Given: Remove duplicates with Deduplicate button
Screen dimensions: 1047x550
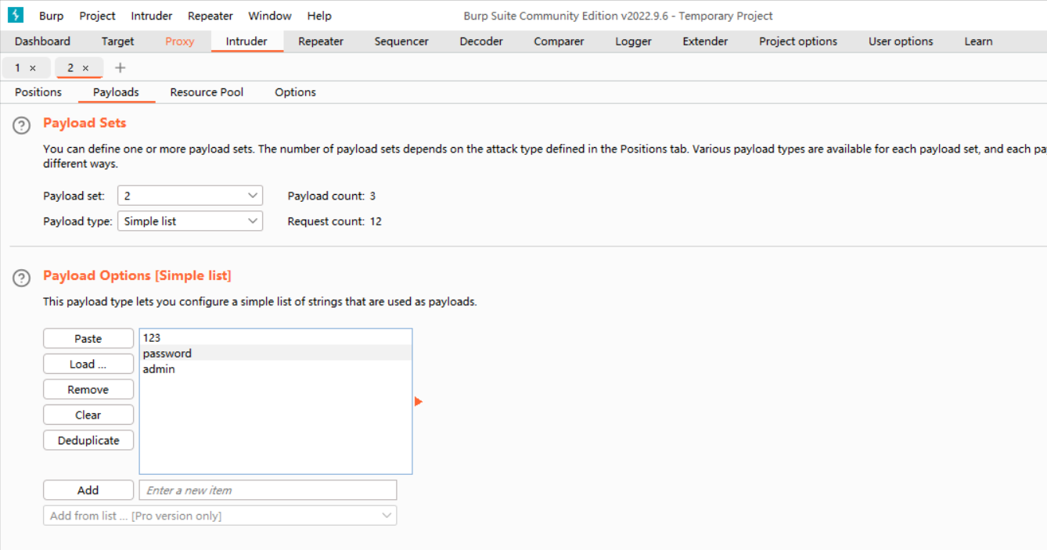Looking at the screenshot, I should (x=88, y=440).
